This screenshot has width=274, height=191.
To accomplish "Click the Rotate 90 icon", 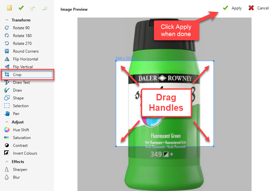I will pos(7,28).
